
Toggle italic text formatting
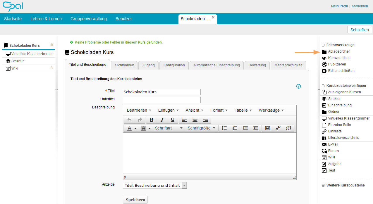click(162, 120)
